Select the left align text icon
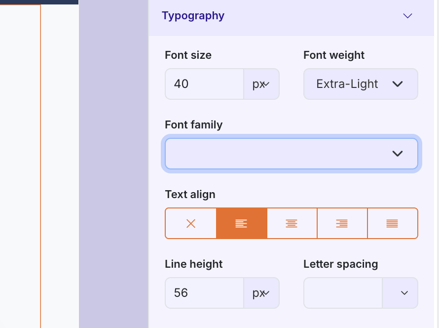Screen dimensions: 439x328 pyautogui.click(x=241, y=223)
